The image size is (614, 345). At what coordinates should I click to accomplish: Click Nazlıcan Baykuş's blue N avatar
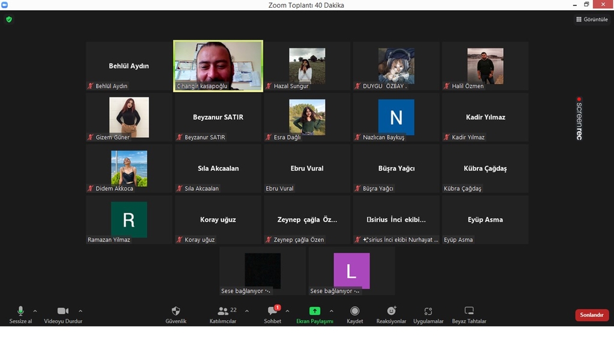(396, 117)
